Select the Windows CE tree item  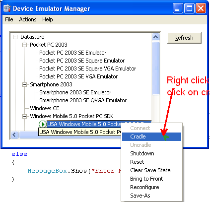tap(45, 108)
